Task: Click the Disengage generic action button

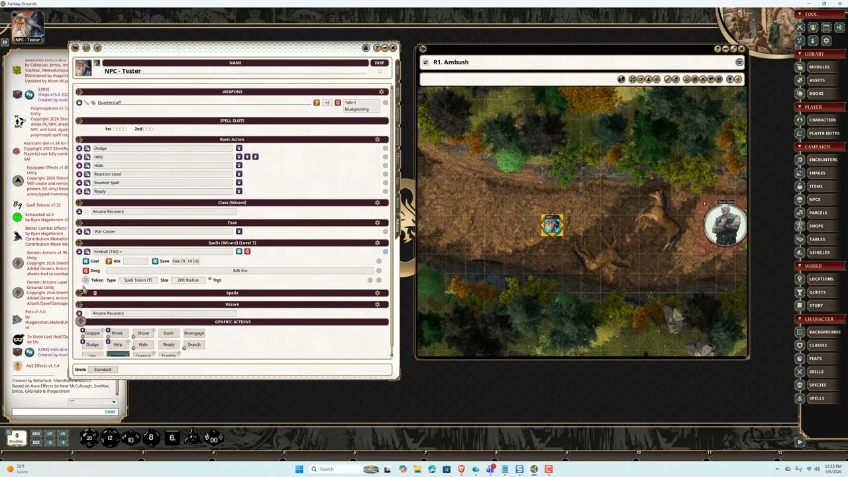Action: (194, 333)
